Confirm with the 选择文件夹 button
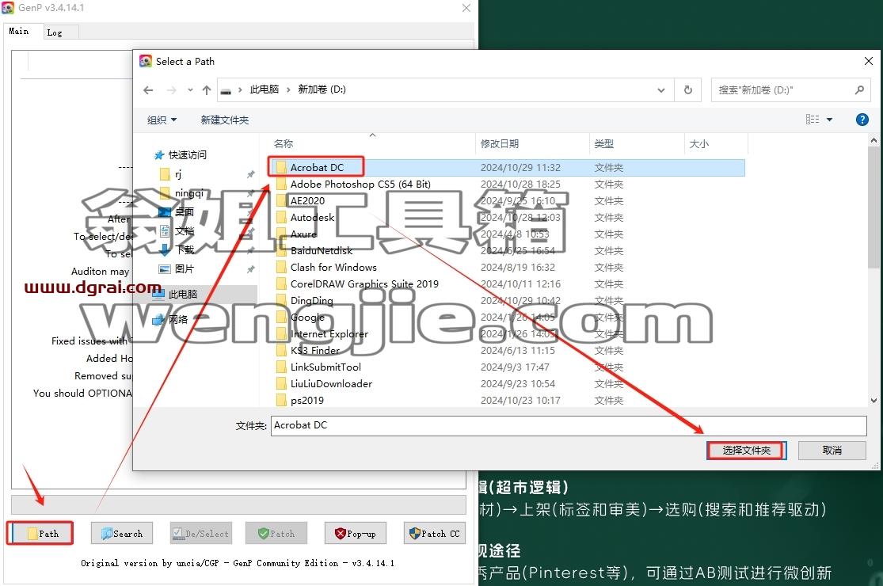 746,451
